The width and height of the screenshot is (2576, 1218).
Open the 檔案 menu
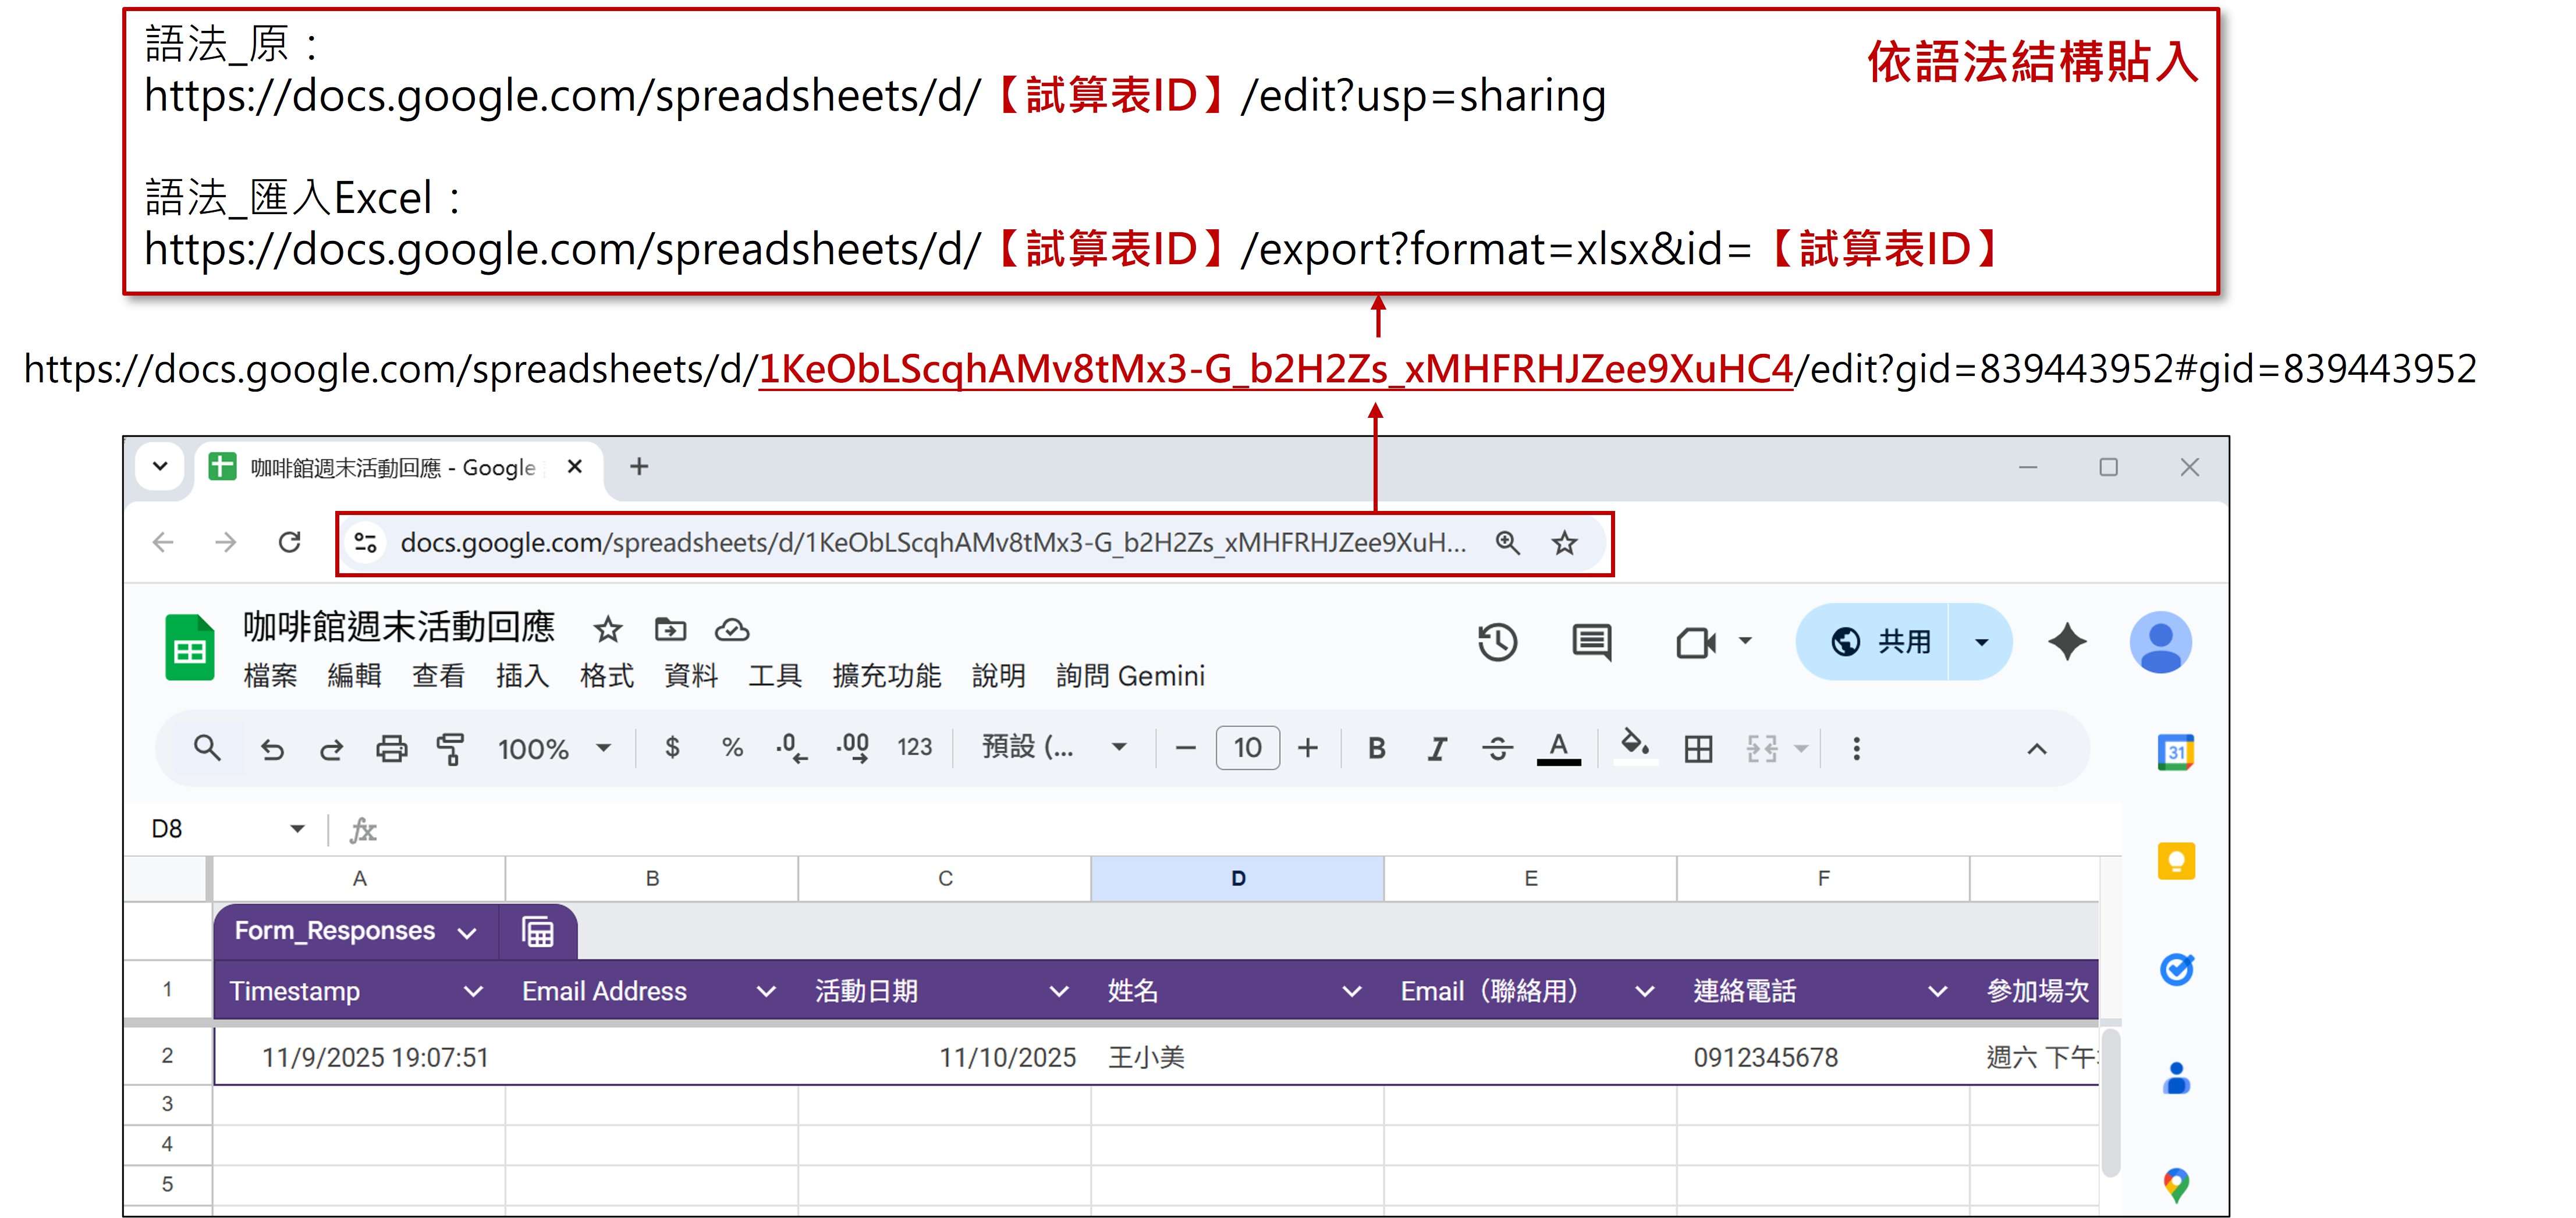pyautogui.click(x=270, y=676)
